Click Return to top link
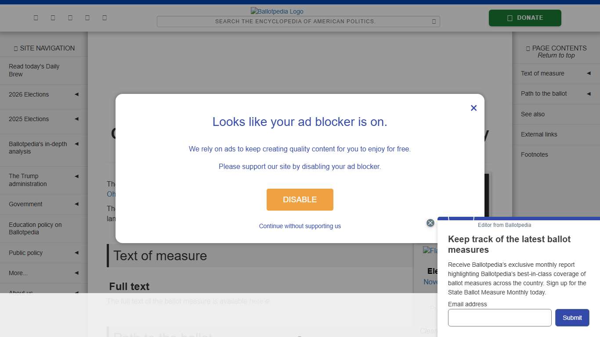 tap(556, 55)
